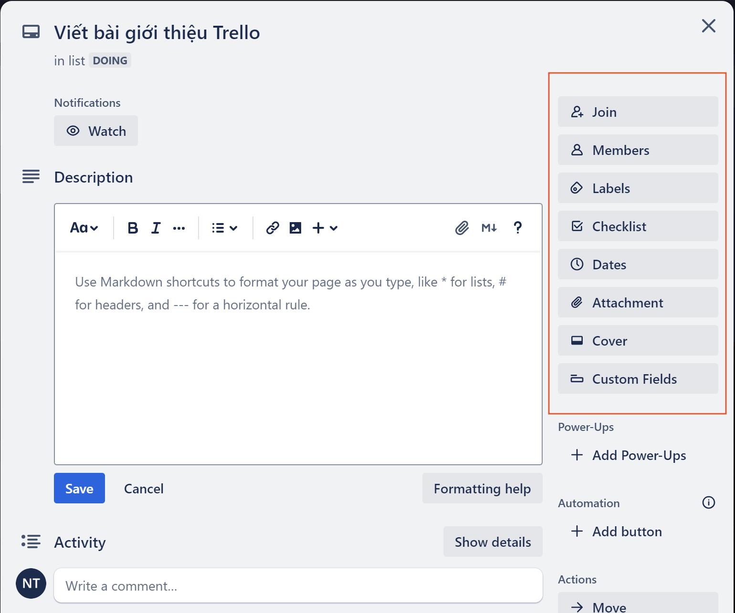This screenshot has width=735, height=613.
Task: Click the Description section icon
Action: [31, 176]
